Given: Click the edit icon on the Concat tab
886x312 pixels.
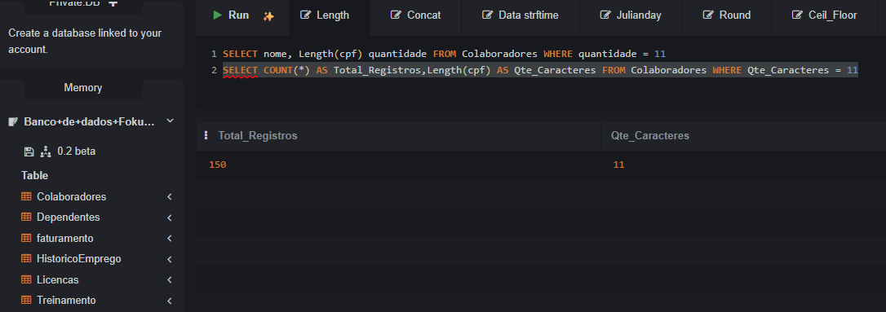Looking at the screenshot, I should pyautogui.click(x=396, y=15).
